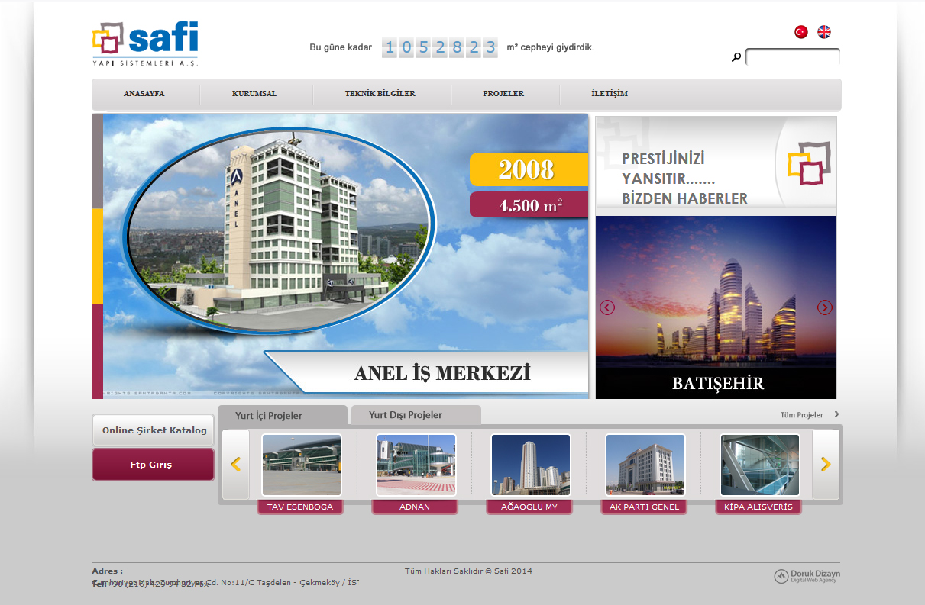Click the search magnifier icon
925x605 pixels.
click(x=736, y=57)
